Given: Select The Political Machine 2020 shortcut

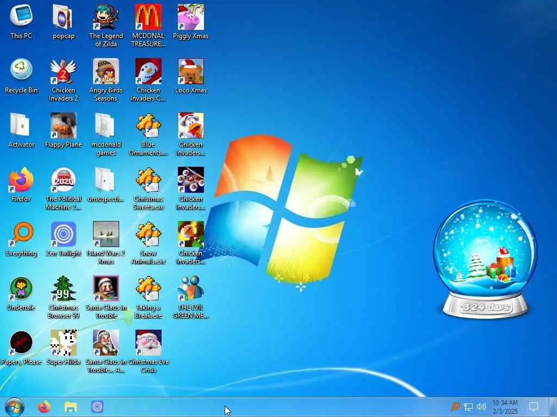Looking at the screenshot, I should [63, 188].
